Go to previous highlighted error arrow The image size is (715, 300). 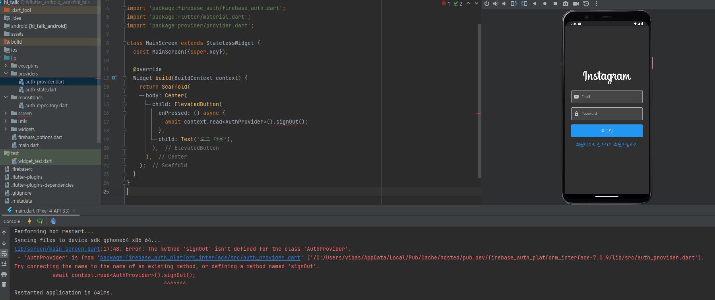(468, 4)
